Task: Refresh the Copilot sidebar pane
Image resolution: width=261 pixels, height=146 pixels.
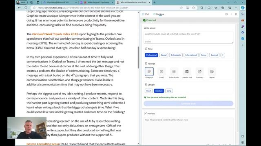Action: [x=226, y=14]
